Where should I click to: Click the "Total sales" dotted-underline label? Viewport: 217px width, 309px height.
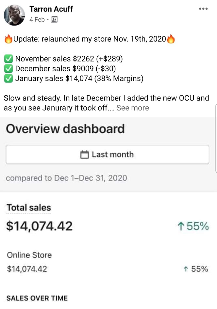pos(29,208)
